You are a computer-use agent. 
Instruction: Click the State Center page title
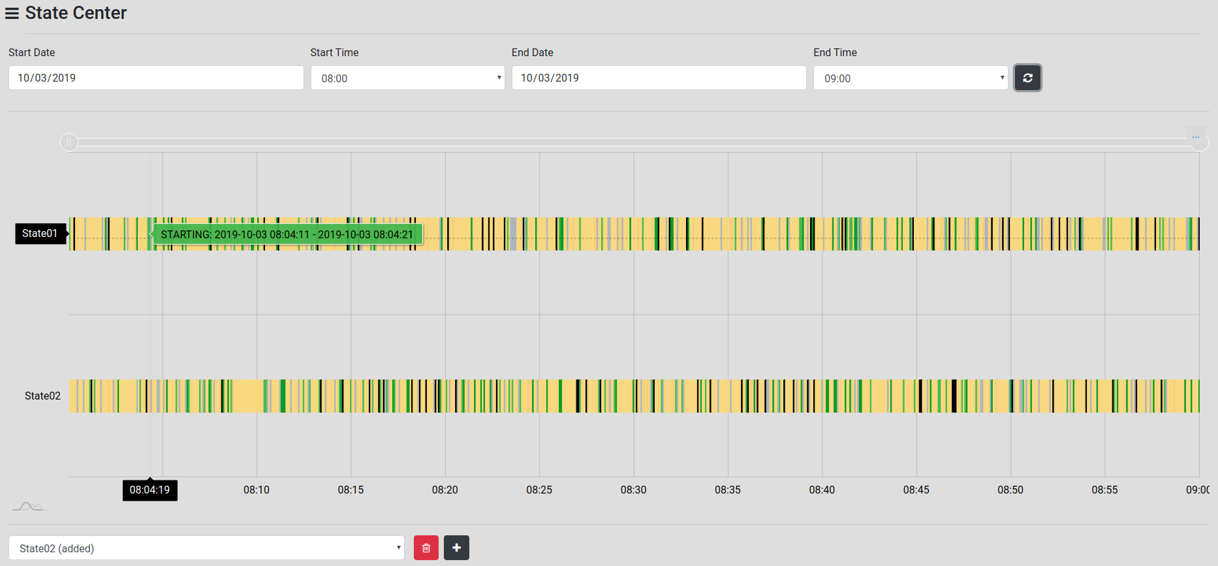click(76, 13)
